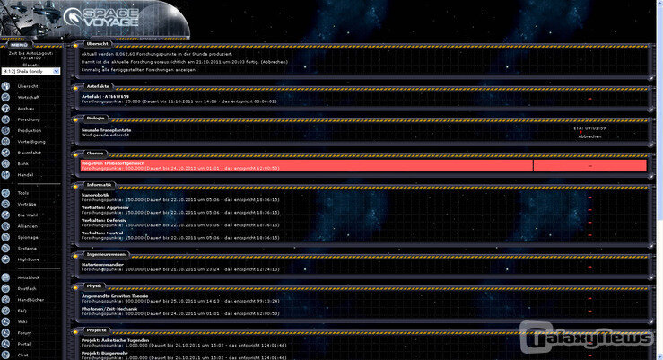Click the Notizblock icon
The width and height of the screenshot is (663, 360).
point(5,277)
